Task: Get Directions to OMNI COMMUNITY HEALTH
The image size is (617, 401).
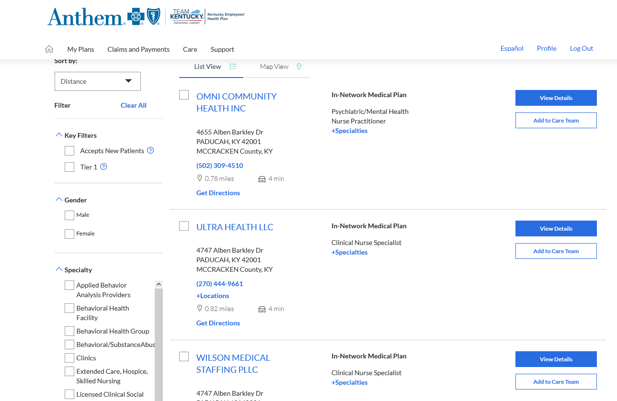Action: click(x=218, y=193)
